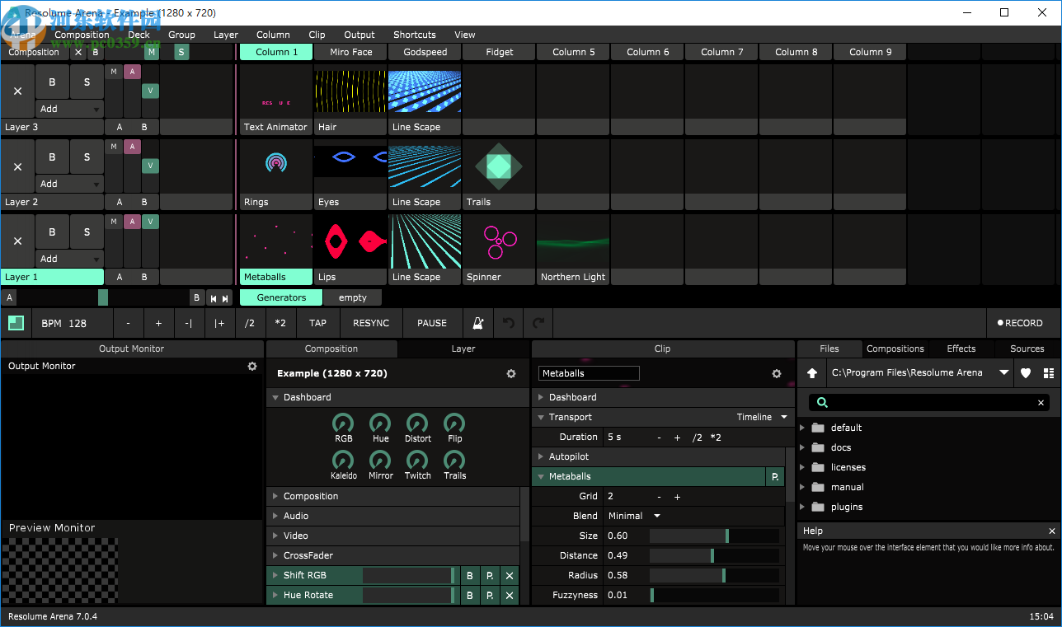1062x627 pixels.
Task: Close the Help panel
Action: 1051,531
